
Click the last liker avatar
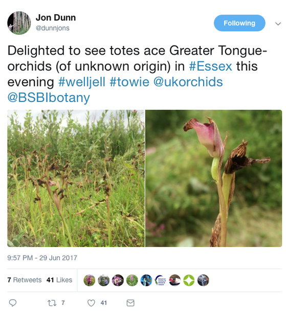(203, 280)
